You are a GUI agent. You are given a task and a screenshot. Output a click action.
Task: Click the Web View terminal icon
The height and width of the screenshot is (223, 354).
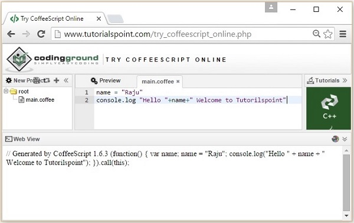pos(9,139)
